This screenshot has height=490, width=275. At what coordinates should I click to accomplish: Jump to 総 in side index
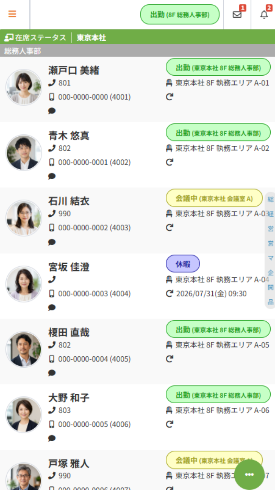[271, 199]
